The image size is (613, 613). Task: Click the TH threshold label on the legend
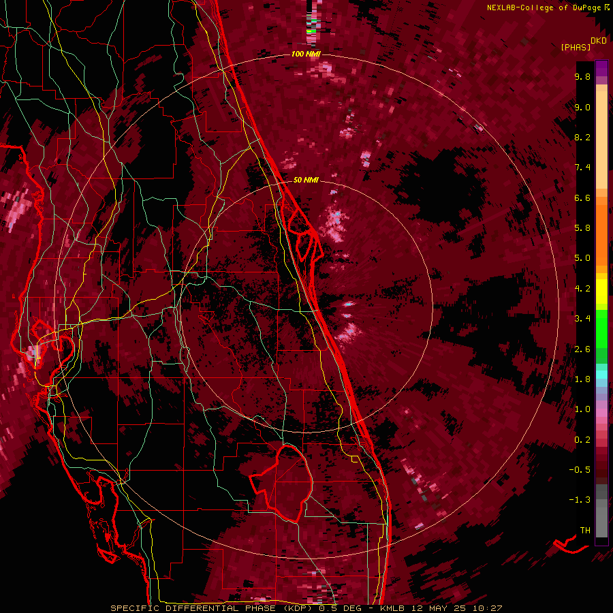pyautogui.click(x=585, y=531)
